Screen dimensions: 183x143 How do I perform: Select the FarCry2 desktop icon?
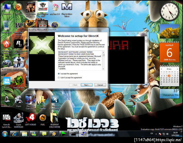tap(19, 9)
